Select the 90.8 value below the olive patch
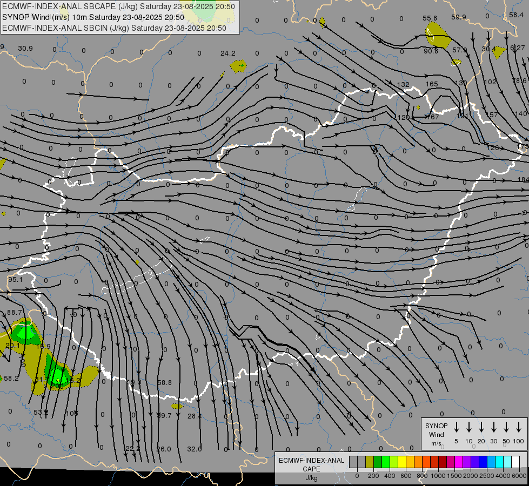 [x=431, y=51]
